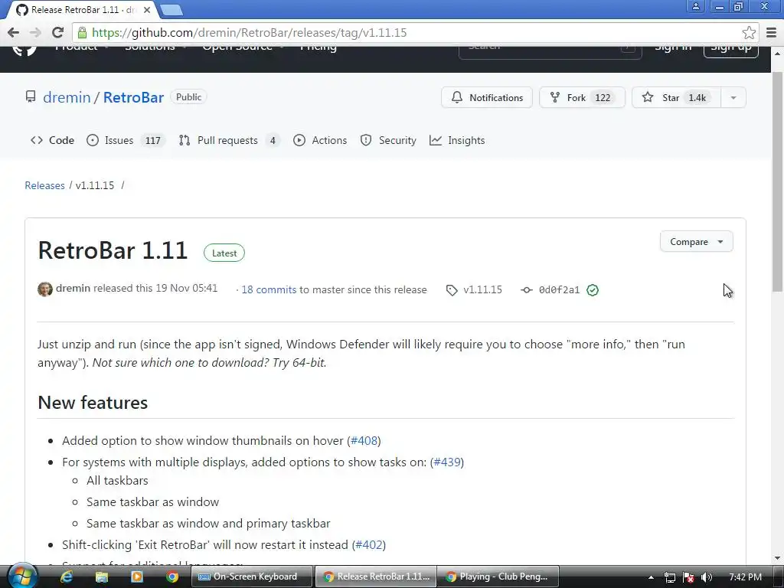Click the Chrome user profile icon
Image resolution: width=784 pixels, height=588 pixels.
tap(695, 6)
